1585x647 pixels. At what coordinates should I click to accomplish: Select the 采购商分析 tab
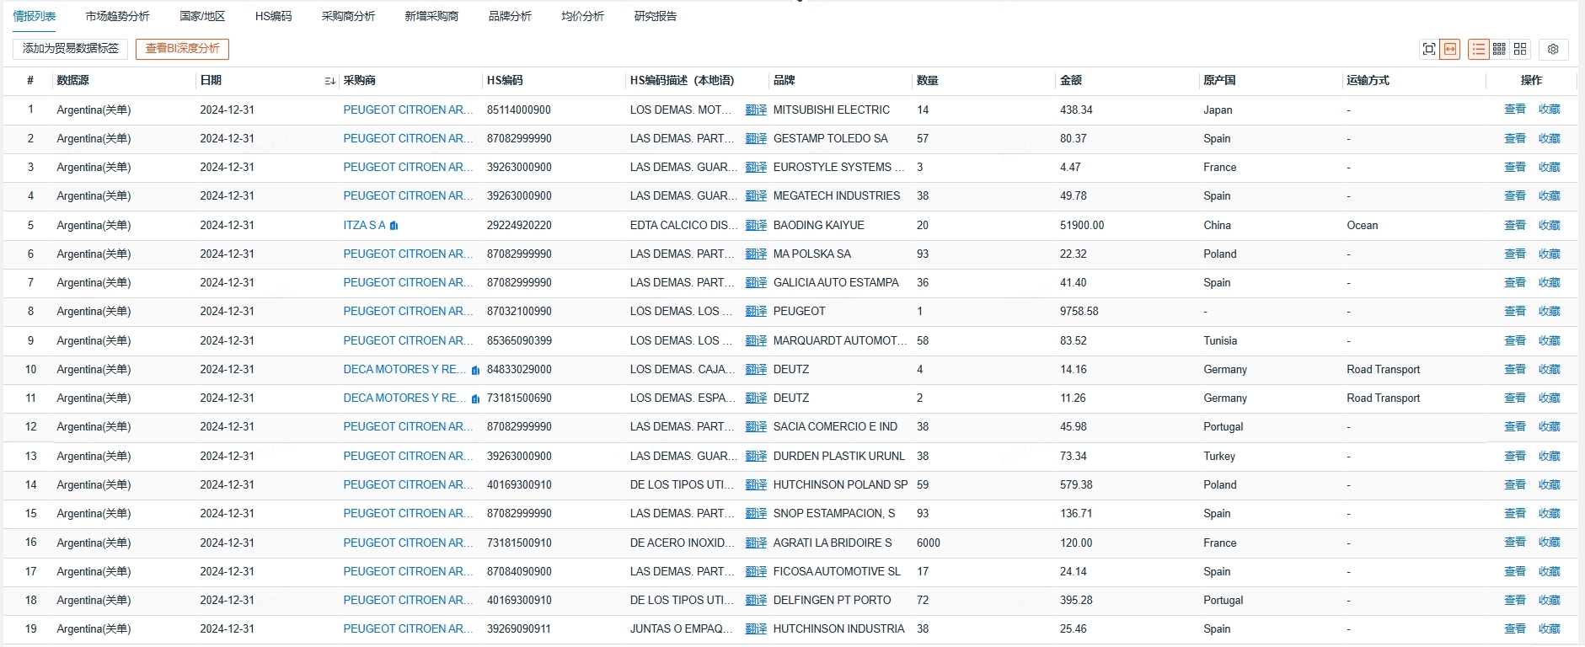(x=348, y=16)
